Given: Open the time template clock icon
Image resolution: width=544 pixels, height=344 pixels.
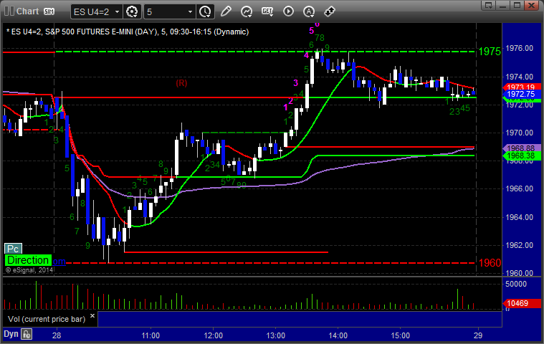Looking at the screenshot, I should (205, 11).
